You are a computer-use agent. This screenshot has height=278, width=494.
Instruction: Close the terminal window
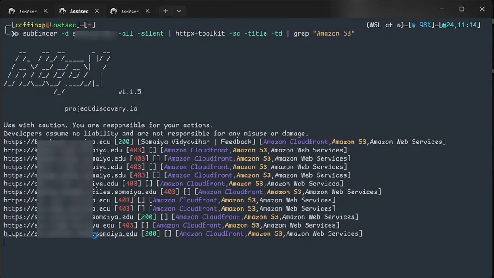click(x=482, y=9)
